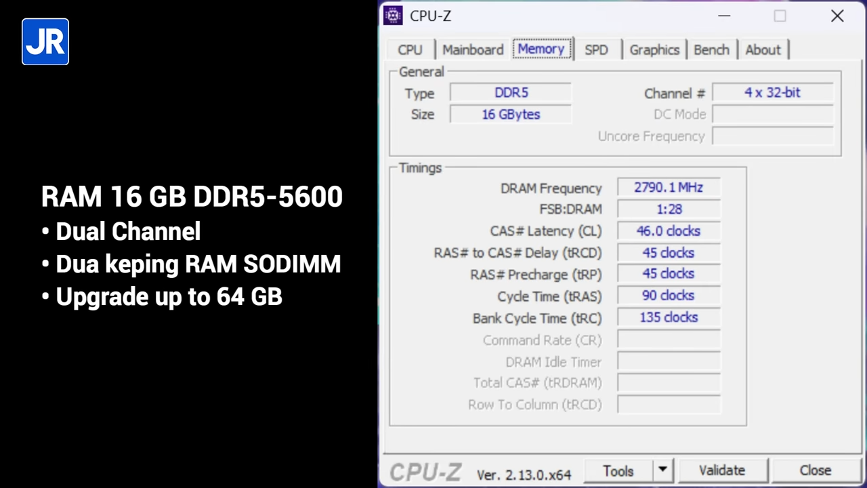Open the About tab
The width and height of the screenshot is (867, 488).
click(763, 49)
